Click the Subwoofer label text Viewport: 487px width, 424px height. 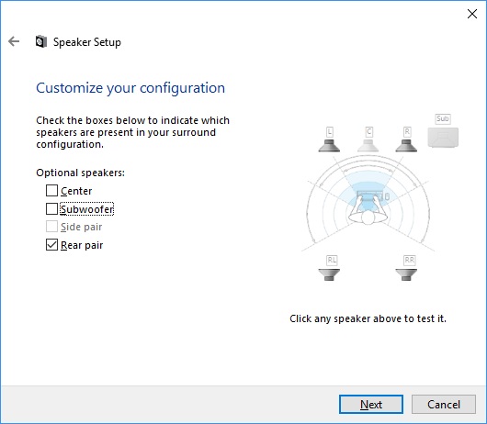(x=87, y=209)
